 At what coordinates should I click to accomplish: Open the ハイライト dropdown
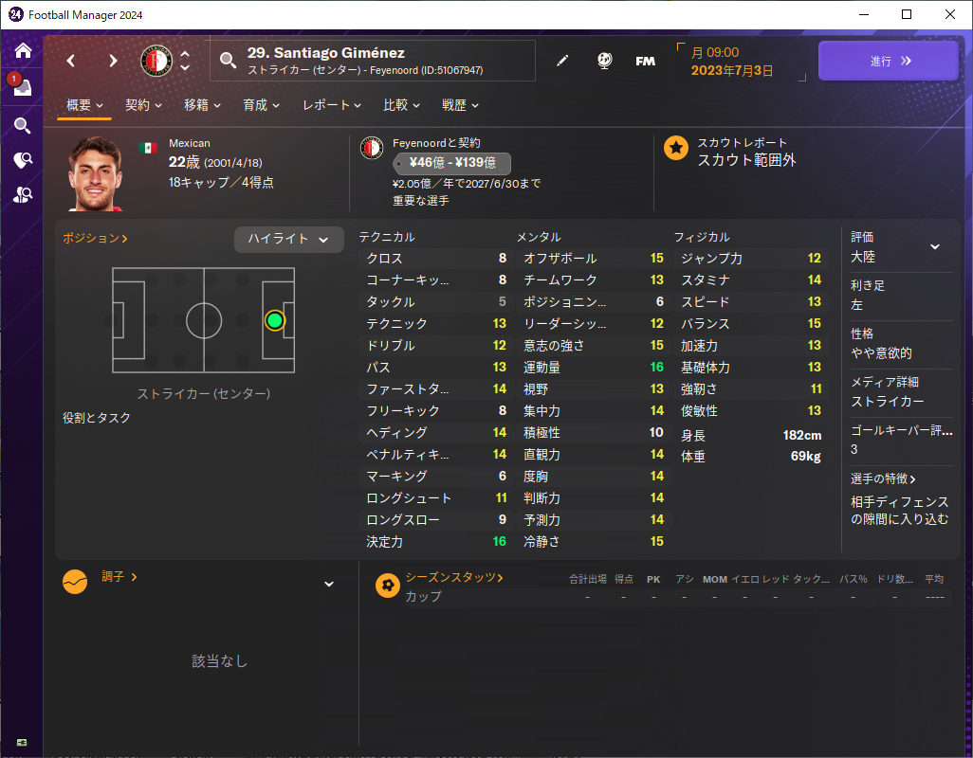[x=288, y=239]
